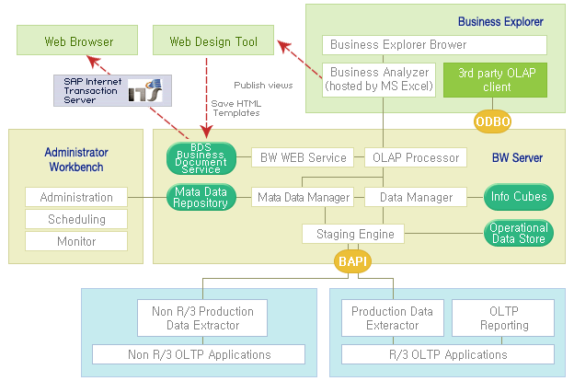
Task: Select the Business Explorer Brower box
Action: tap(434, 44)
